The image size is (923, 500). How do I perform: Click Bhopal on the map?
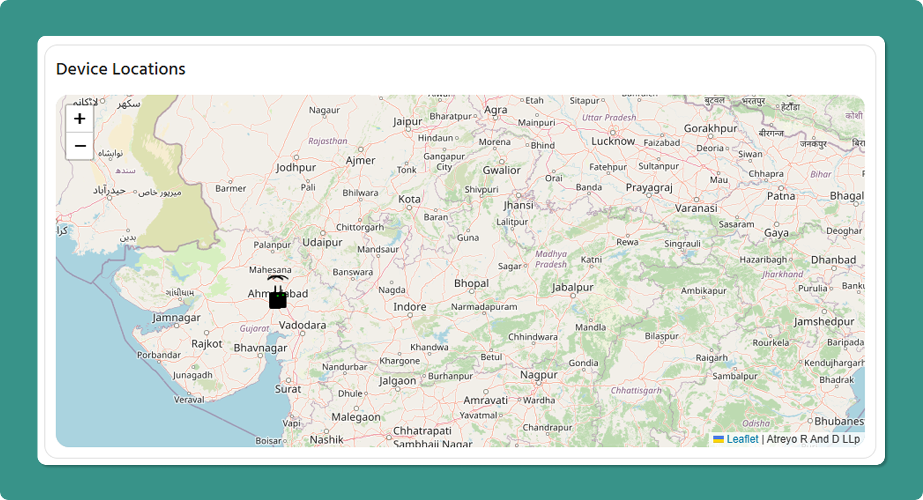pos(471,283)
